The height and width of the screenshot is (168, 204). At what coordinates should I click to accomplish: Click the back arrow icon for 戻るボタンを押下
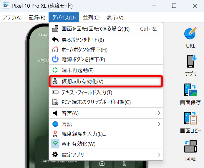[55, 39]
